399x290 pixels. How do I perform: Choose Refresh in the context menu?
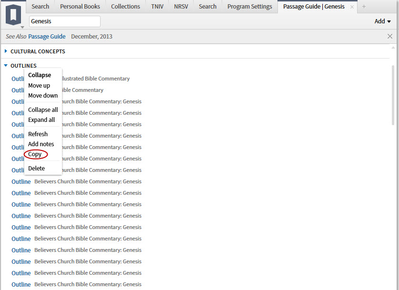click(38, 134)
